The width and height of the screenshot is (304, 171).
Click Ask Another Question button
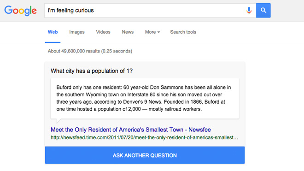145,155
